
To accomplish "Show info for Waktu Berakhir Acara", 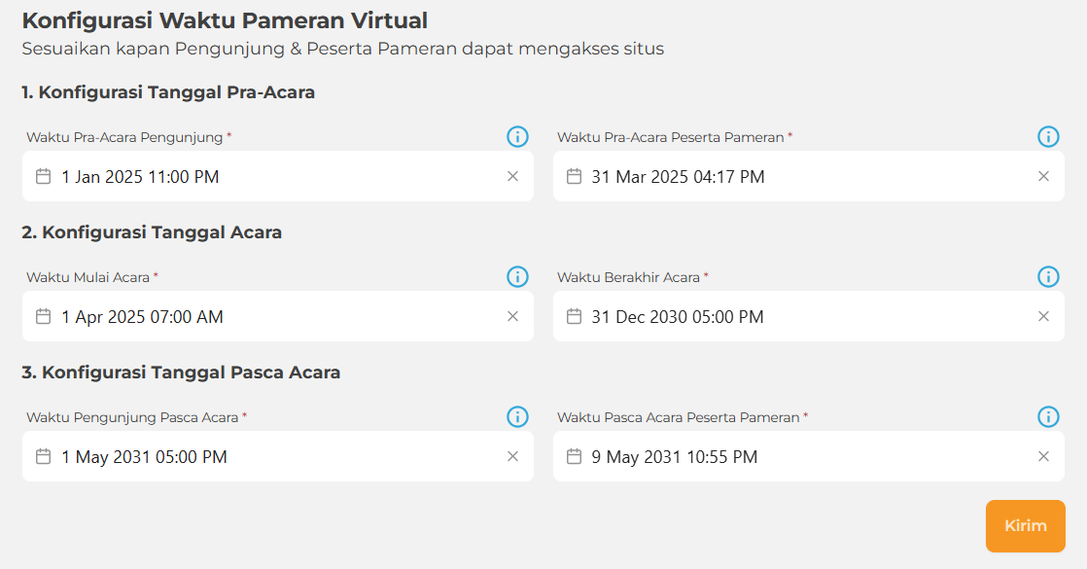I will pyautogui.click(x=1048, y=277).
